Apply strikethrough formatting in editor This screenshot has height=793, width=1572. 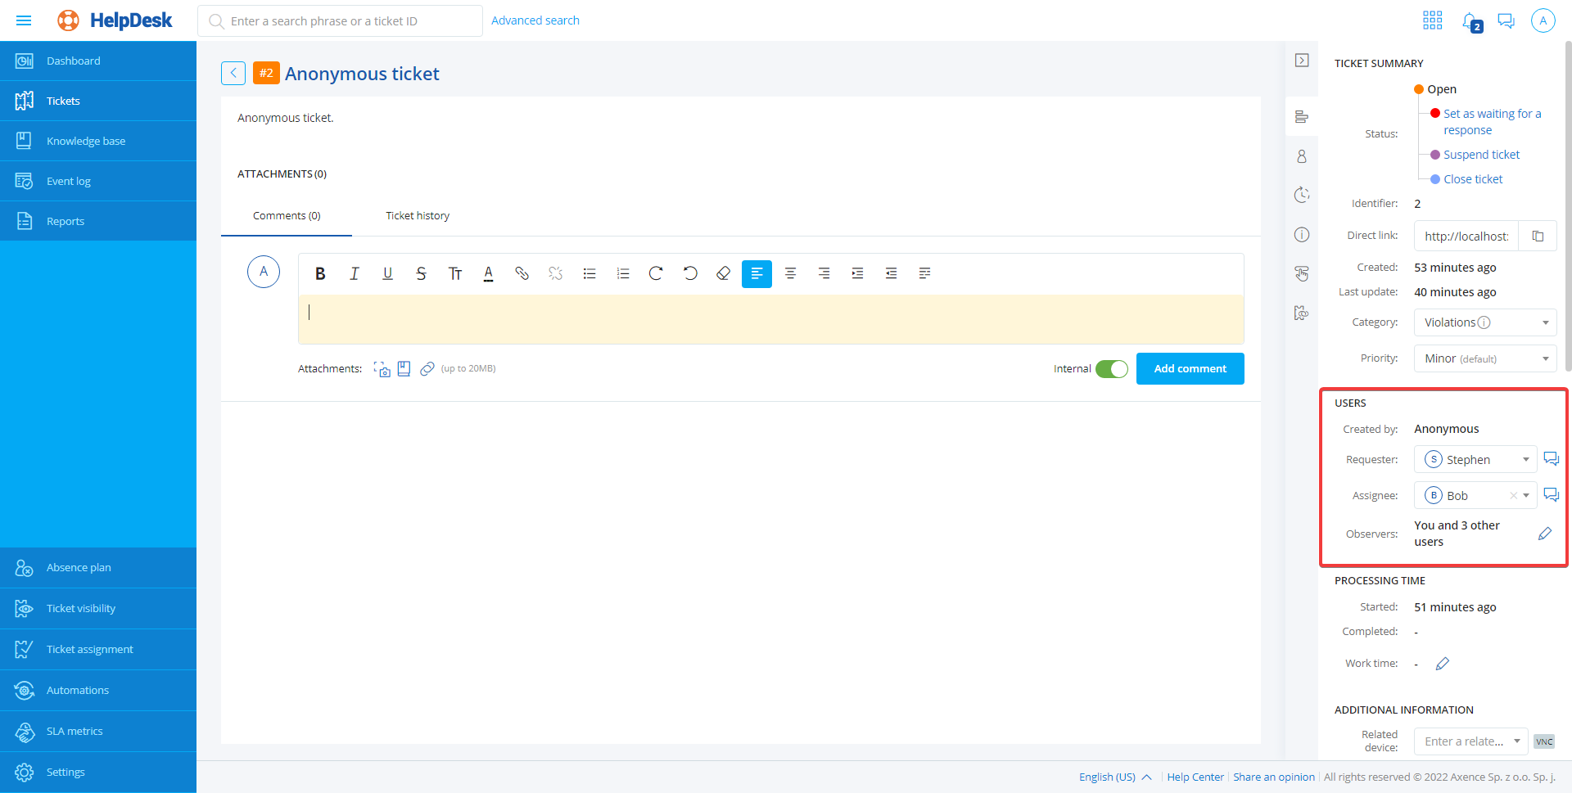click(421, 273)
